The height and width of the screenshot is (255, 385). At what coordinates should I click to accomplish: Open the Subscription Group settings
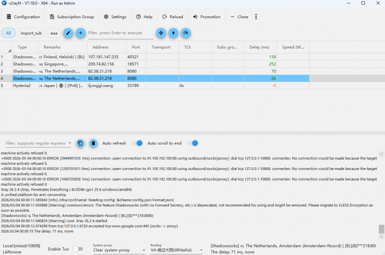[72, 17]
